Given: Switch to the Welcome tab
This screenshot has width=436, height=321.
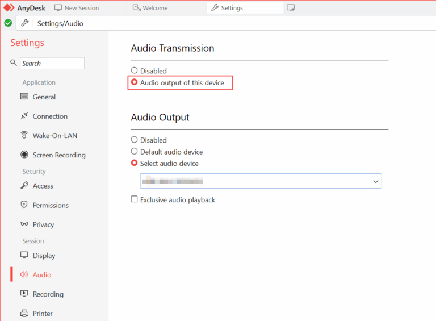Looking at the screenshot, I should pyautogui.click(x=150, y=8).
